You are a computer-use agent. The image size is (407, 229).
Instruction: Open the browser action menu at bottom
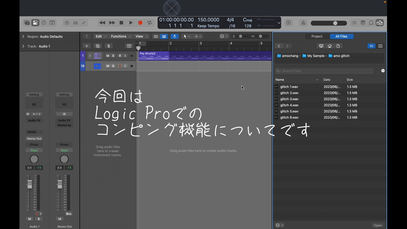(x=279, y=225)
